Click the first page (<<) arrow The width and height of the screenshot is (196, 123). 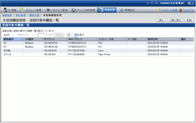(13, 35)
